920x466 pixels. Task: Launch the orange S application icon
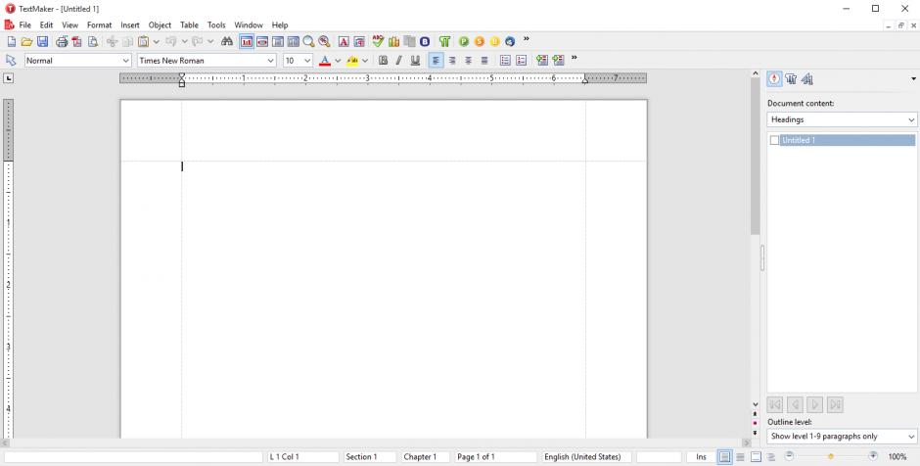click(x=480, y=42)
